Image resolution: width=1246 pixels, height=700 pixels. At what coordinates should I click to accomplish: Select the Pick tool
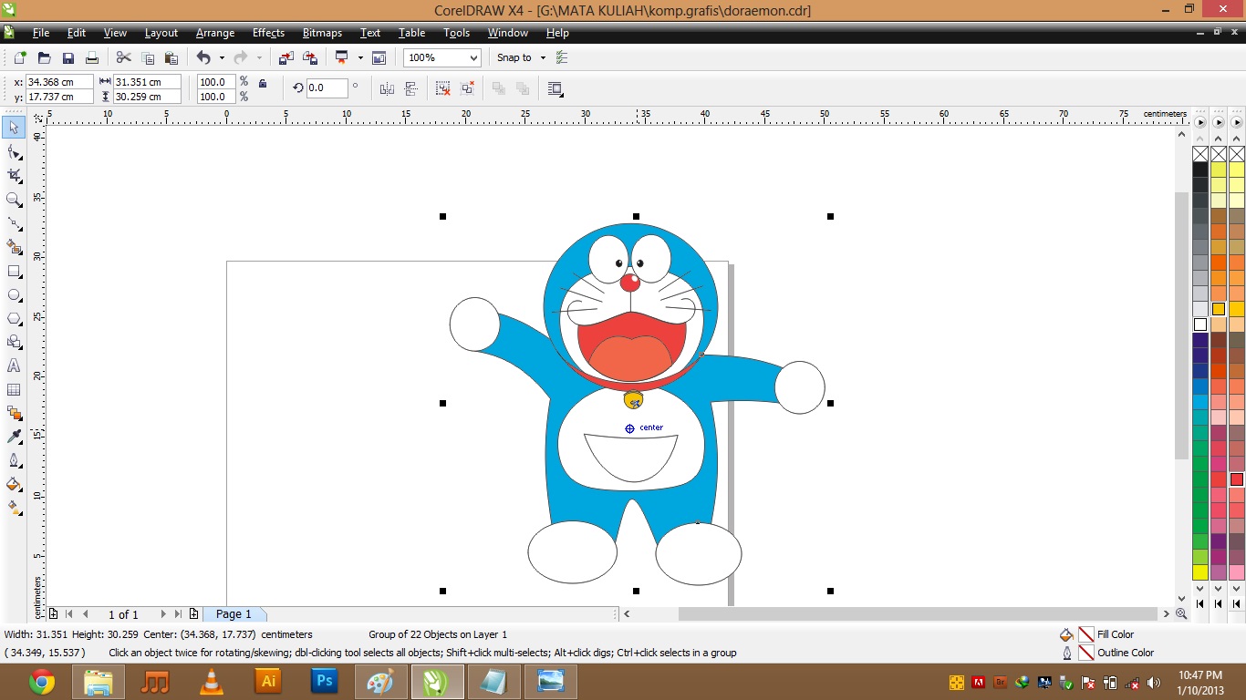click(x=14, y=127)
